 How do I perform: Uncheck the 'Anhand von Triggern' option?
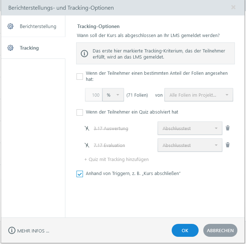[x=80, y=174]
